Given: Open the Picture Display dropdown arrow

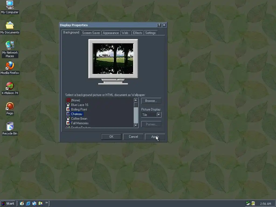Looking at the screenshot, I should coord(158,115).
